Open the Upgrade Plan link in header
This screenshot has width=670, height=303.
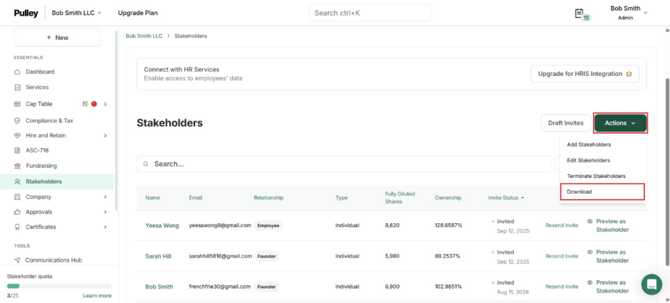tap(137, 13)
